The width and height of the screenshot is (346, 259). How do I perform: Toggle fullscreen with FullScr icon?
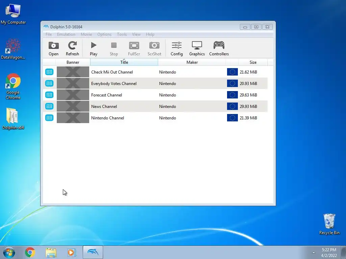(134, 49)
